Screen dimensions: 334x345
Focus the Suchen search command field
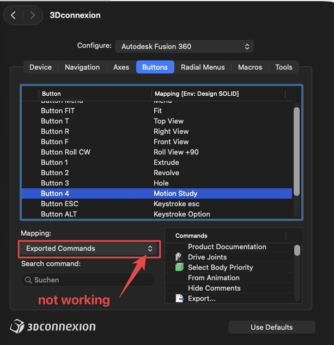(x=88, y=280)
